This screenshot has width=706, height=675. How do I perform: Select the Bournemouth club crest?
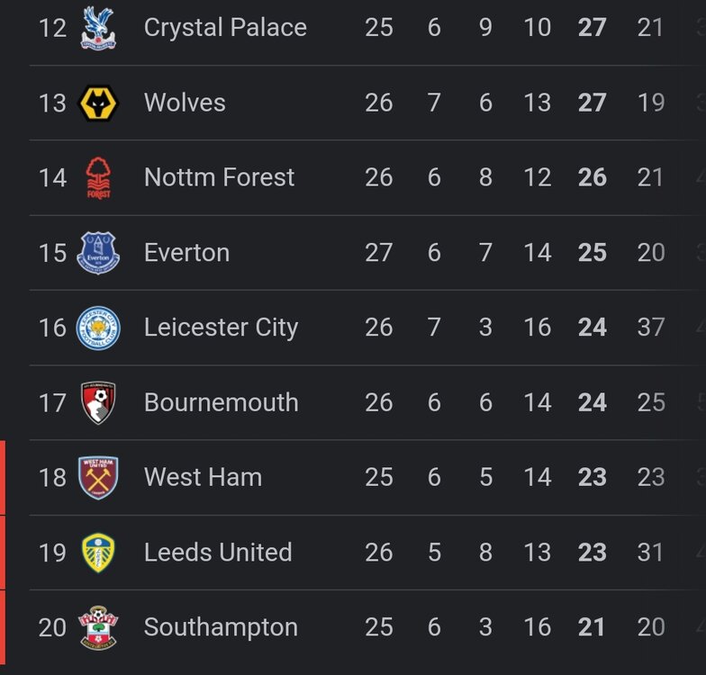click(98, 402)
